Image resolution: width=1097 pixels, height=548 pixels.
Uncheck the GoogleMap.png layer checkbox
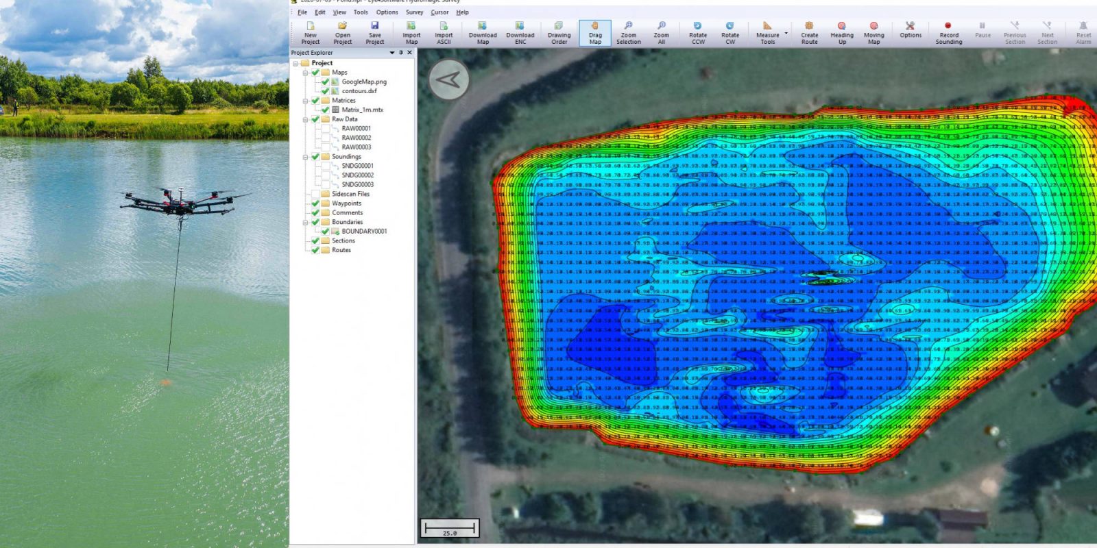pos(326,82)
